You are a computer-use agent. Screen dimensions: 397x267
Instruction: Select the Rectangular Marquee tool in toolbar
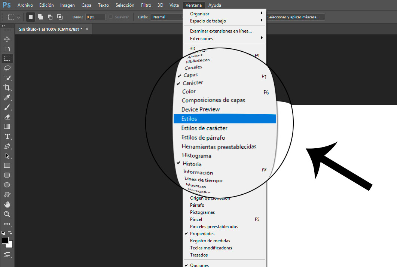point(7,58)
